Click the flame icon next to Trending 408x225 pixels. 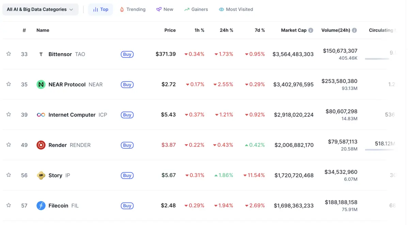click(122, 9)
